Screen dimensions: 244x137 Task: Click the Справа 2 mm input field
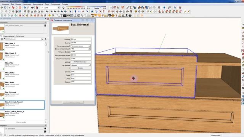[81, 72]
